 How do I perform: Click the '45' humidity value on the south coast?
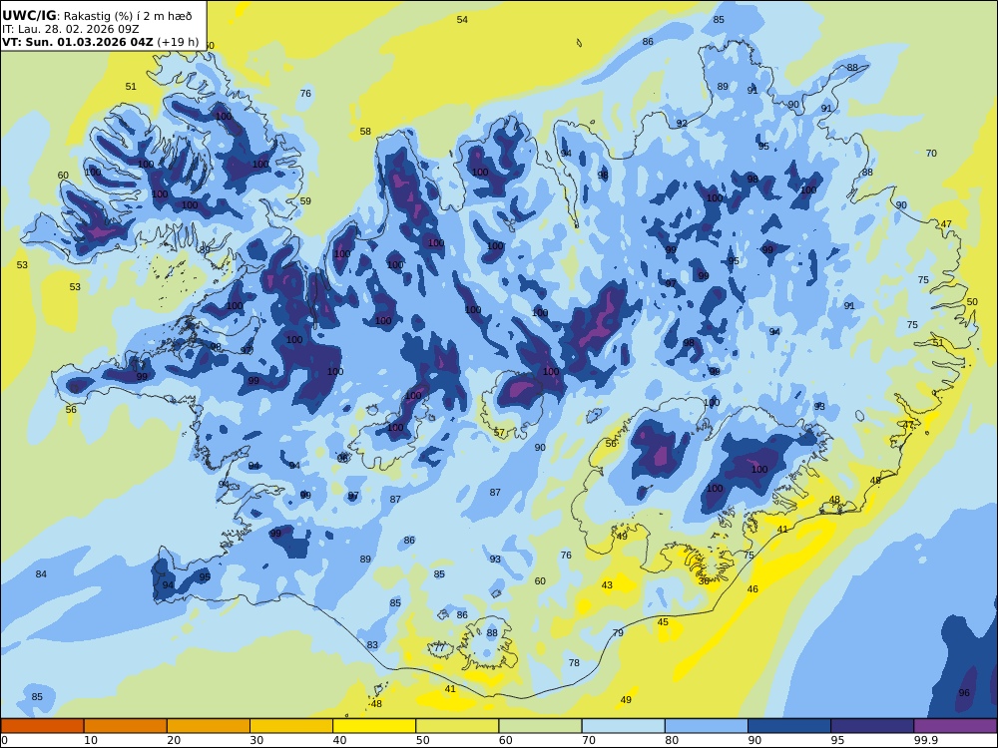point(664,622)
